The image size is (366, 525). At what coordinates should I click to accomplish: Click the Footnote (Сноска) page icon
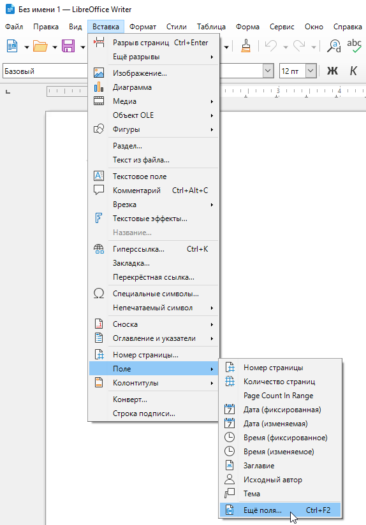coord(99,324)
